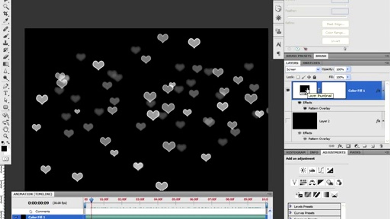
Task: Add an Exposure adjustment
Action: (x=330, y=170)
